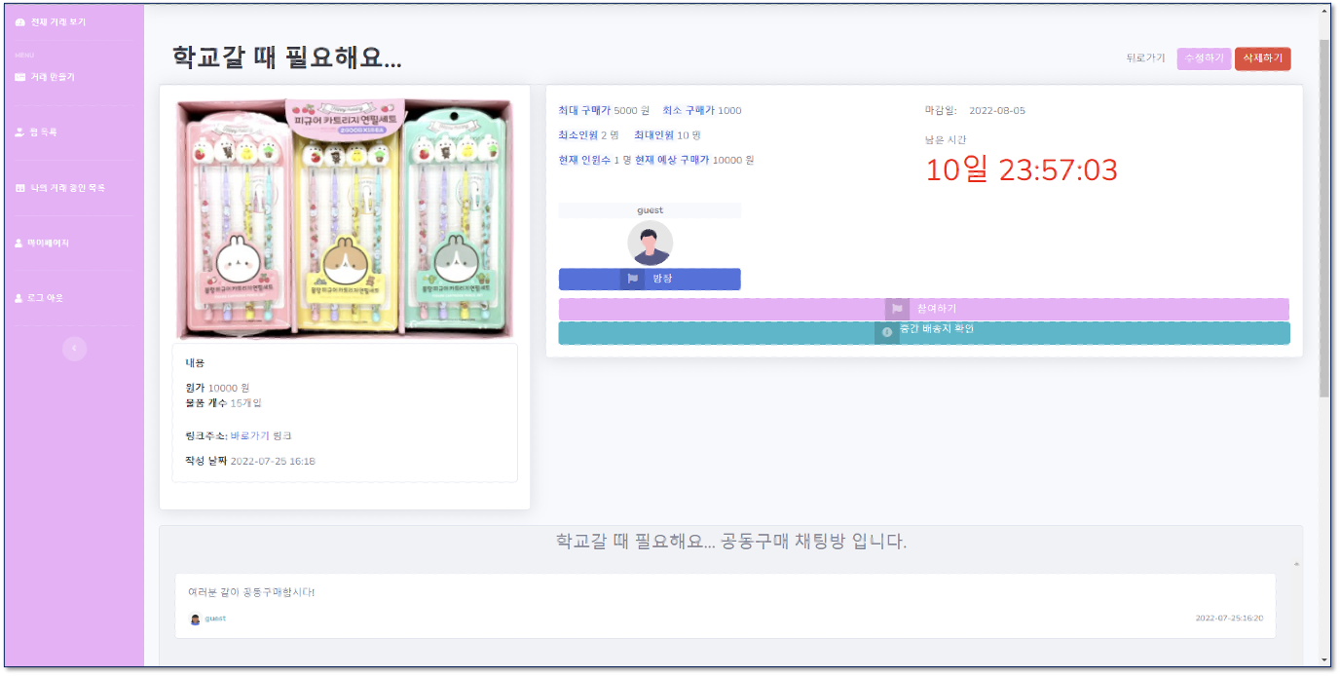
Task: Go back using 뒤로가기 link
Action: [x=1145, y=59]
